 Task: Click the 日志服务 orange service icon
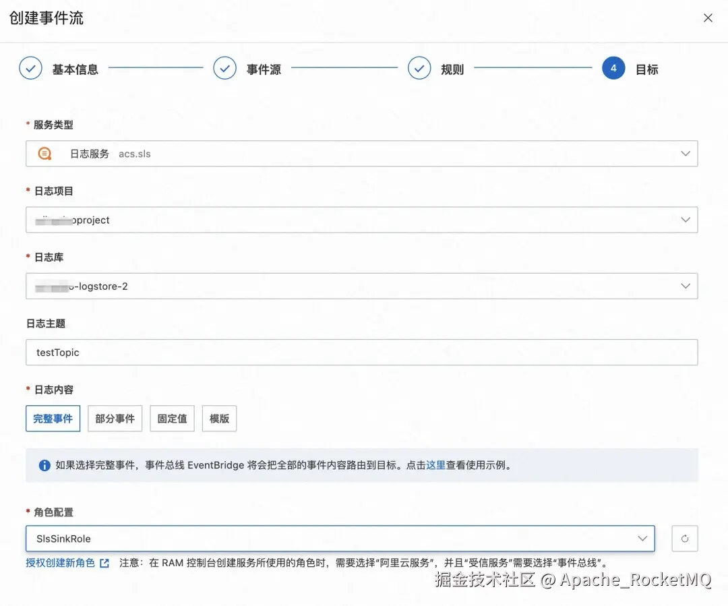point(44,154)
